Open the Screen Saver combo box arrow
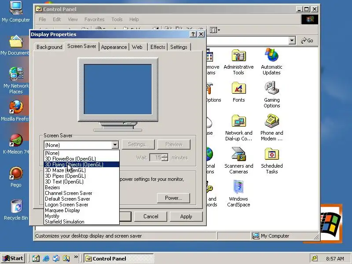This screenshot has width=352, height=264. pyautogui.click(x=115, y=145)
